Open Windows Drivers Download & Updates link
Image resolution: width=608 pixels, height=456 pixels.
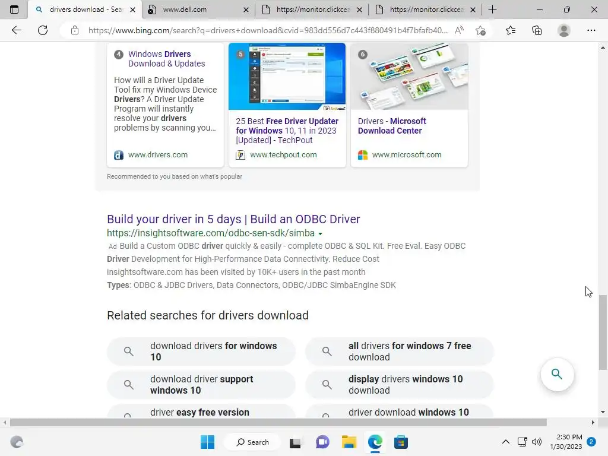[x=166, y=59]
